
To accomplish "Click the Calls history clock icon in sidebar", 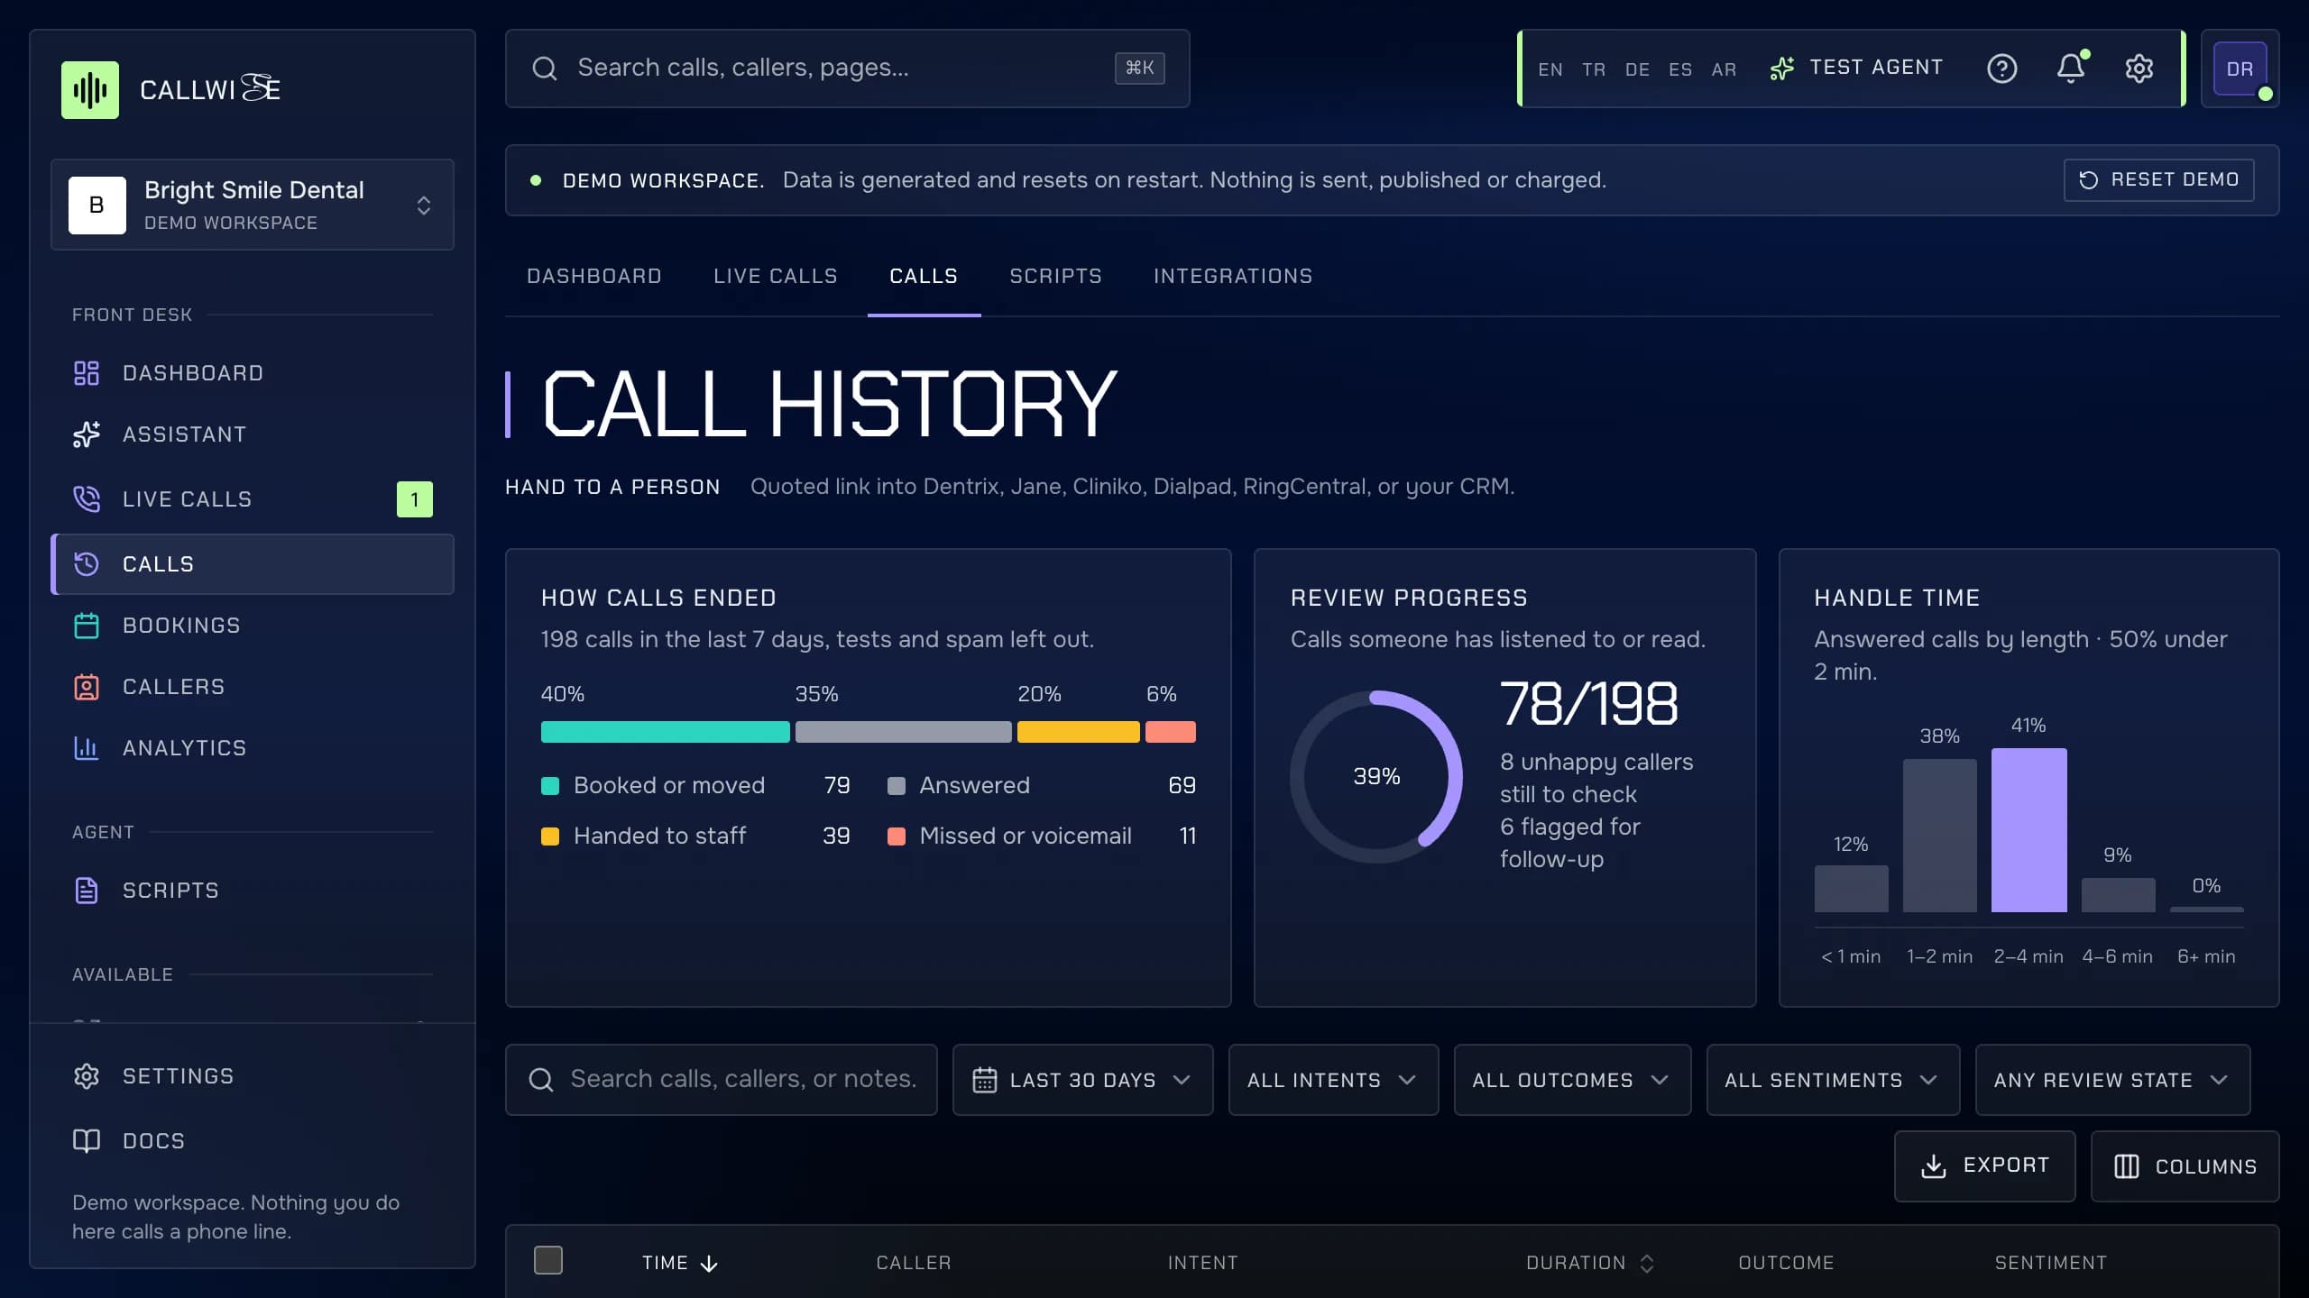I will [87, 564].
